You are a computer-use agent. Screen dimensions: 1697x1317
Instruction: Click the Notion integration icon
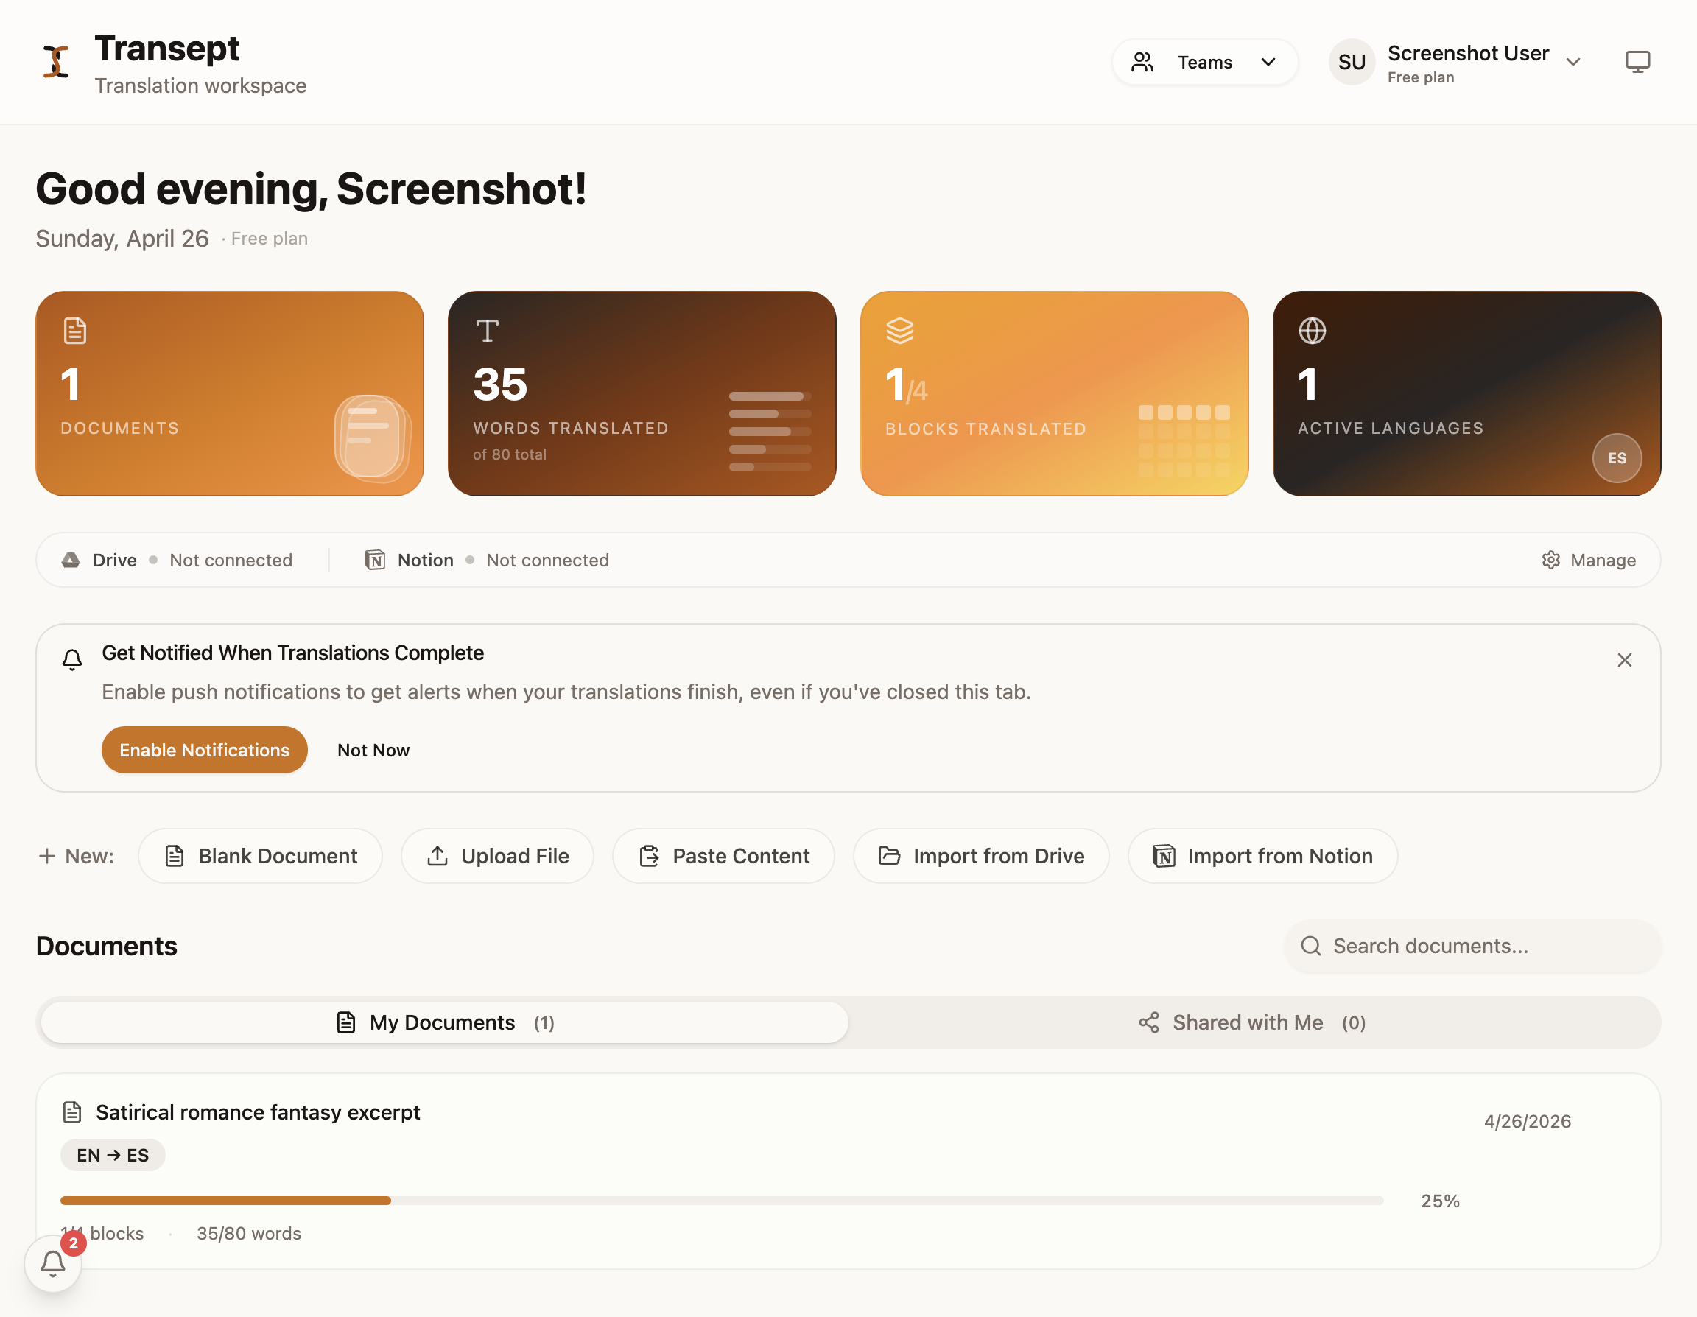376,560
